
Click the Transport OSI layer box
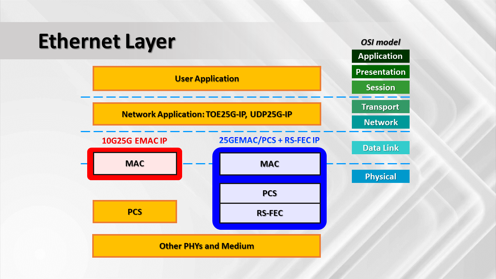click(381, 107)
